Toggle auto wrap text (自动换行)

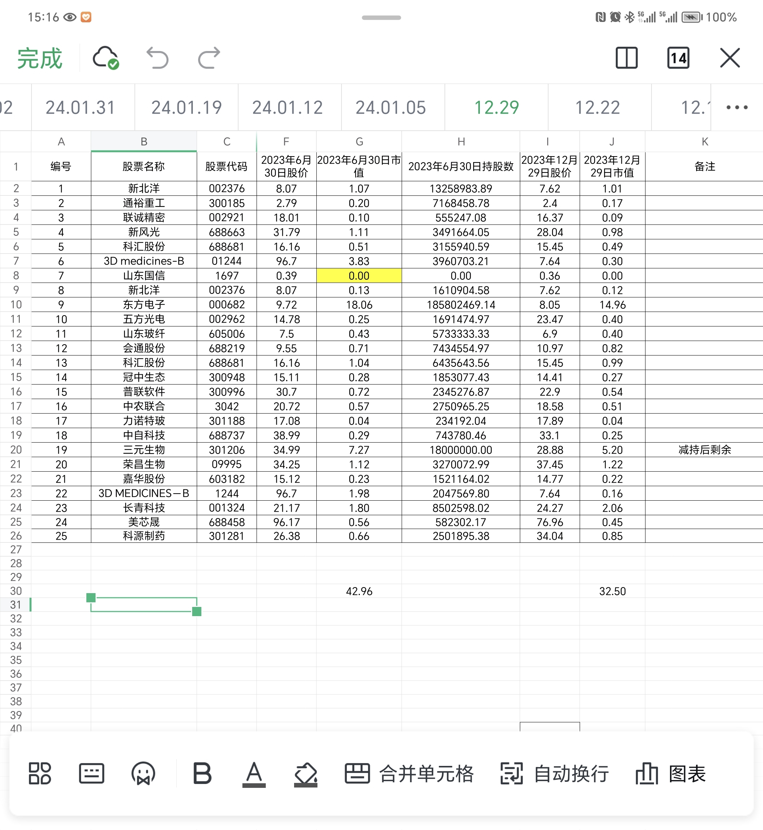[x=555, y=773]
